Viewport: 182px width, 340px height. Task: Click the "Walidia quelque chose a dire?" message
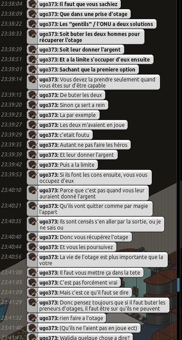pyautogui.click(x=80, y=337)
